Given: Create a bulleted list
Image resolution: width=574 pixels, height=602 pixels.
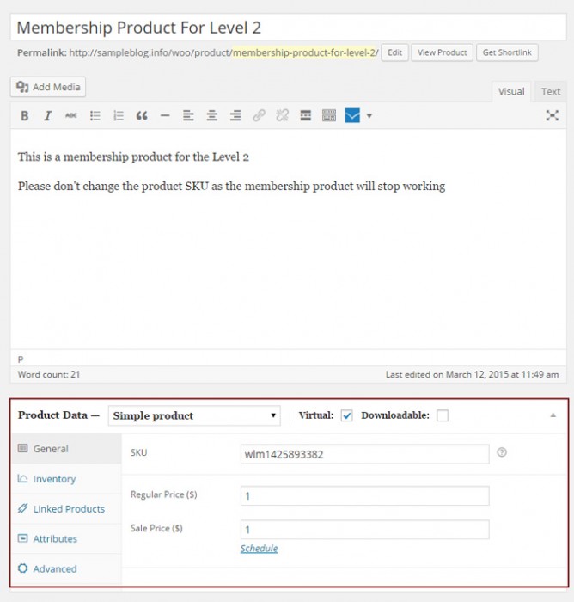Looking at the screenshot, I should click(95, 115).
